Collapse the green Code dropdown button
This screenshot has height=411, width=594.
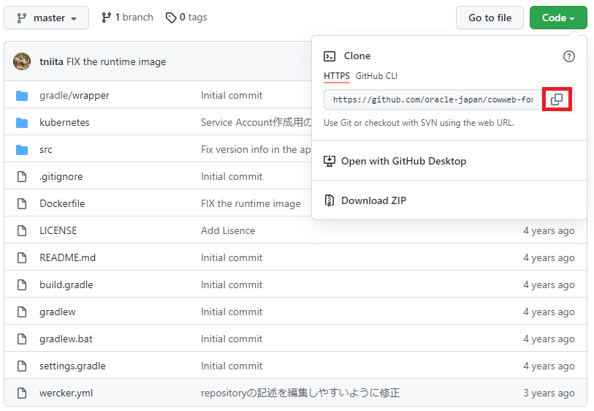[558, 18]
